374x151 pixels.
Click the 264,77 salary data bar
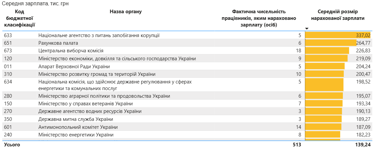pos(331,43)
